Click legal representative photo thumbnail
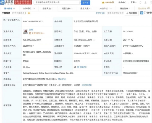 (x=25, y=31)
